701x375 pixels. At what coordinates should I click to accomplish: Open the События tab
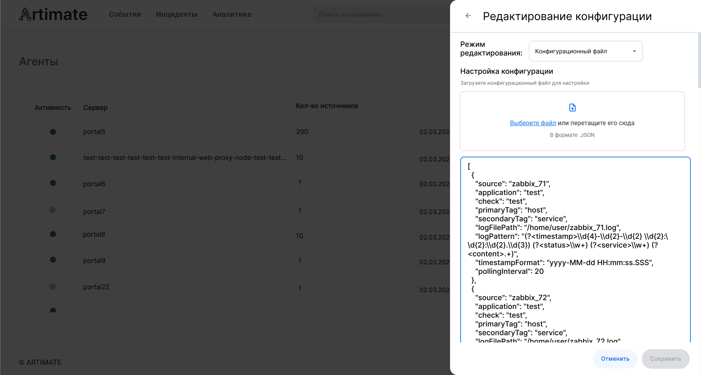125,15
